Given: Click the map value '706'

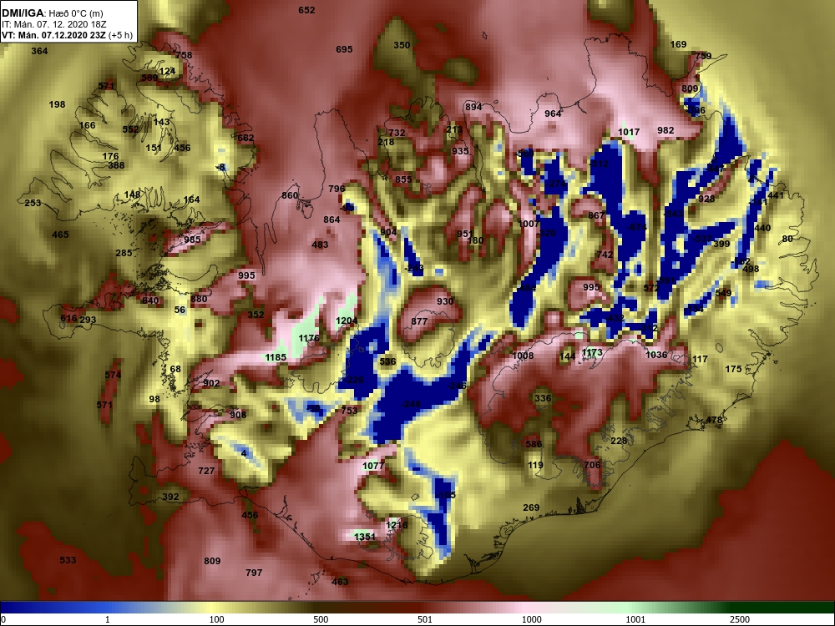Looking at the screenshot, I should tap(592, 465).
